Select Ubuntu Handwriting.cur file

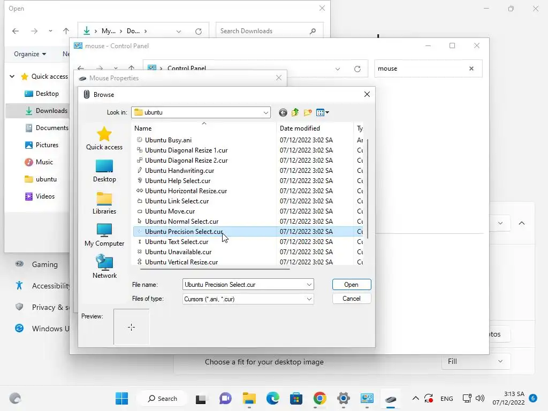coord(179,171)
